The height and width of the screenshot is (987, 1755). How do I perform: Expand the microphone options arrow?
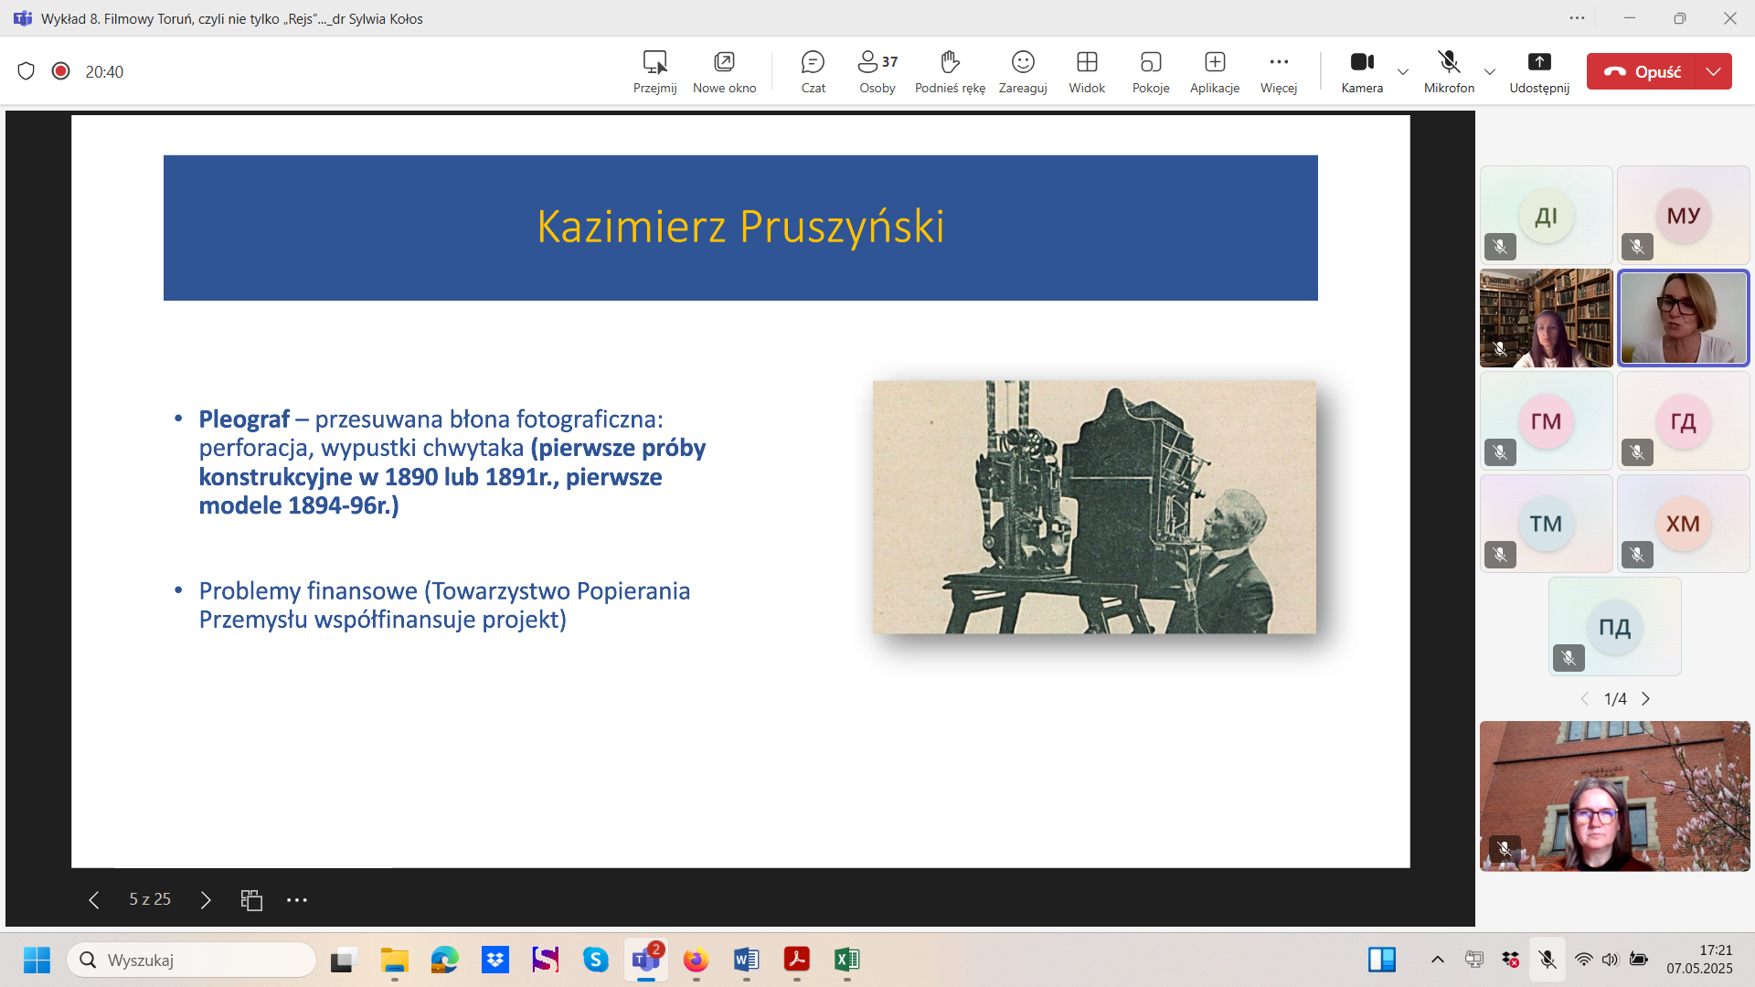point(1490,71)
